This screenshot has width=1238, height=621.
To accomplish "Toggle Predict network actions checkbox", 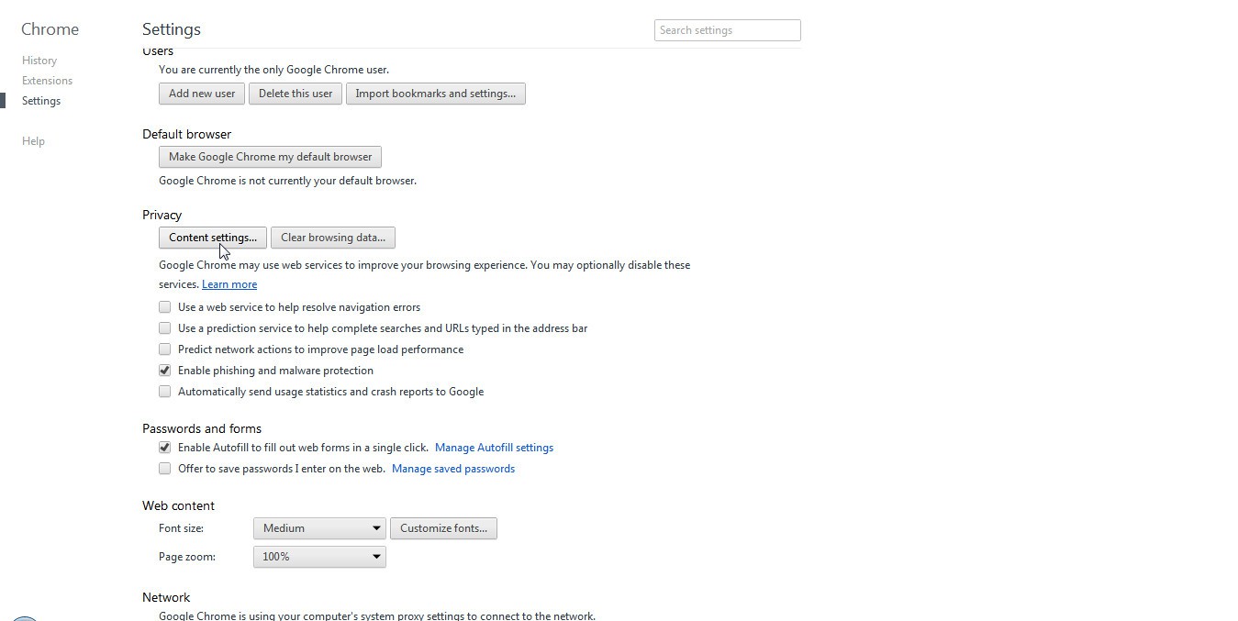I will coord(165,349).
